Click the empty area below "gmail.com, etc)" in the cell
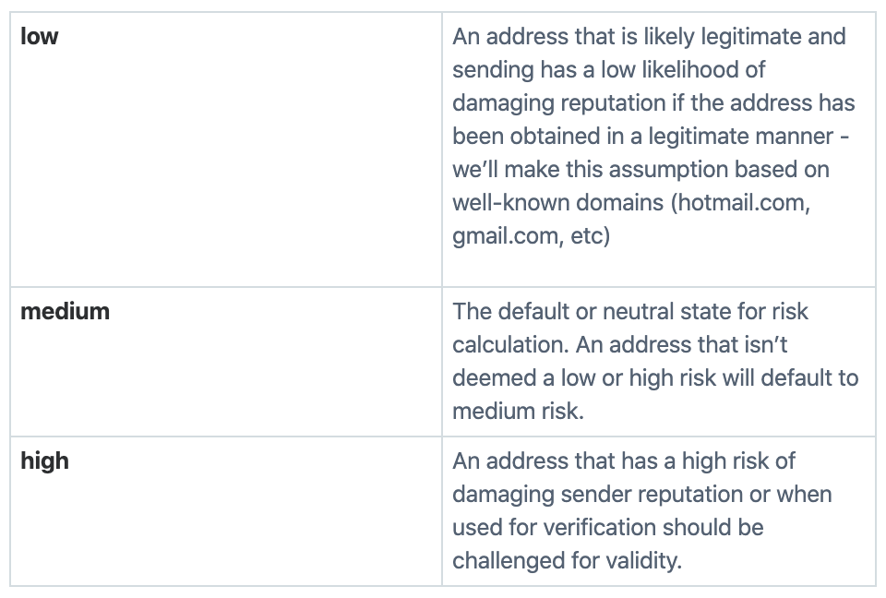 point(658,268)
